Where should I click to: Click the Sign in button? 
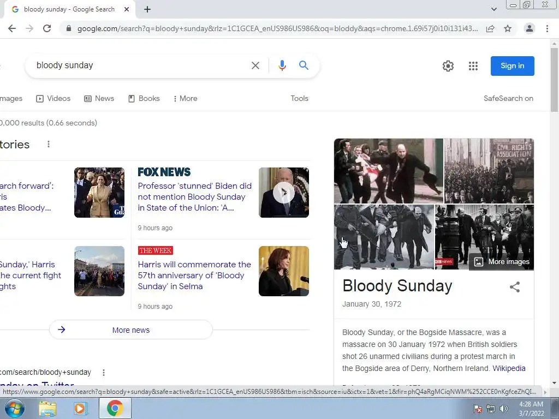click(x=512, y=66)
